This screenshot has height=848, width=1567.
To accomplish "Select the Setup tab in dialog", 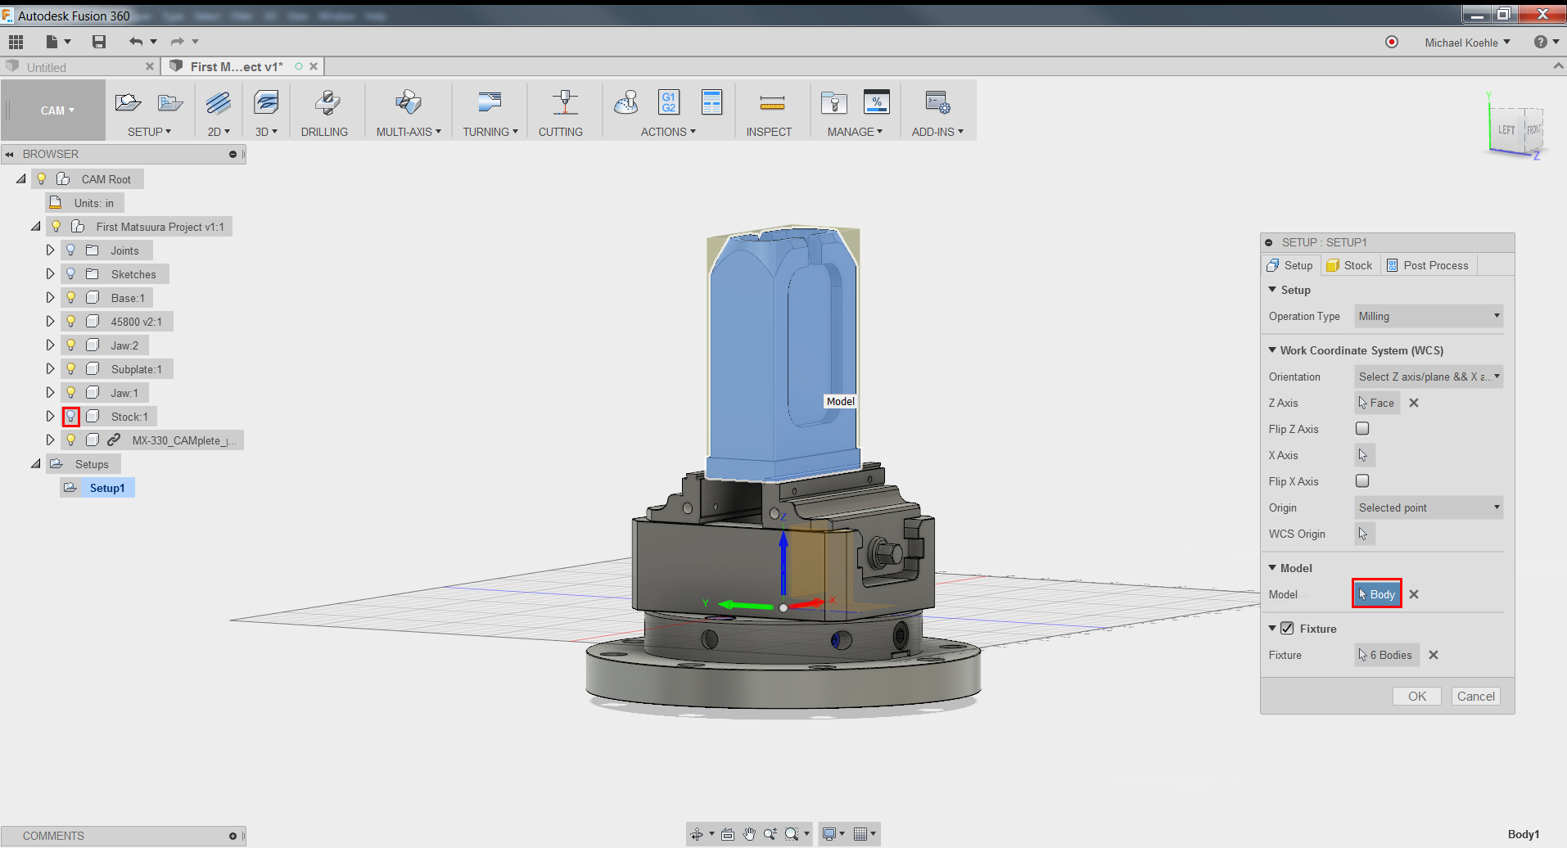I will pos(1290,265).
